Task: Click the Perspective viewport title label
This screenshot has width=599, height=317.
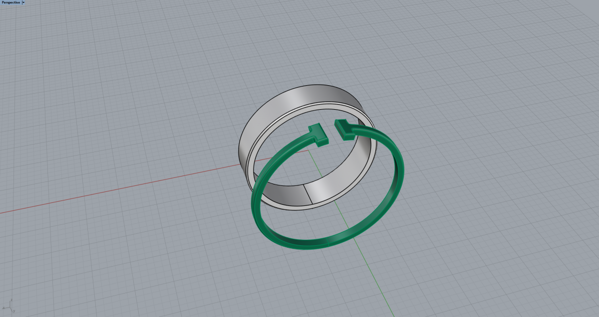Action: pyautogui.click(x=10, y=2)
